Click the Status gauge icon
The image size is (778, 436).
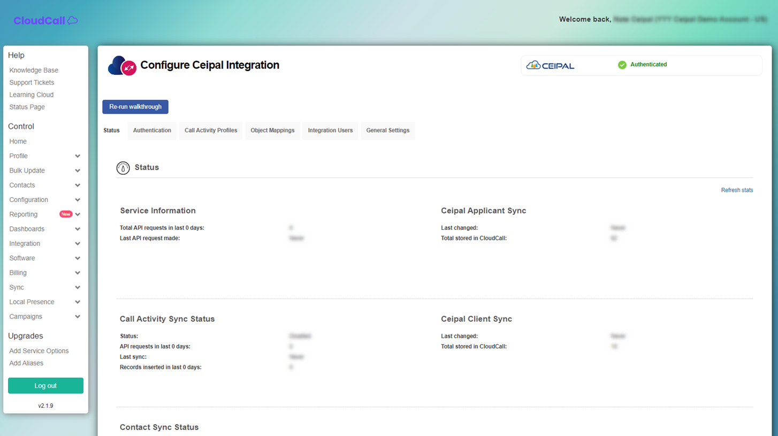coord(123,168)
